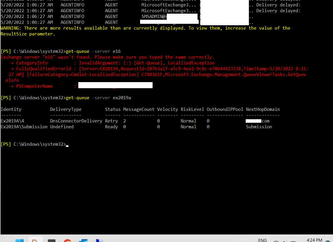333x242 pixels.
Task: Click the 'Status' column header
Action: (113, 109)
